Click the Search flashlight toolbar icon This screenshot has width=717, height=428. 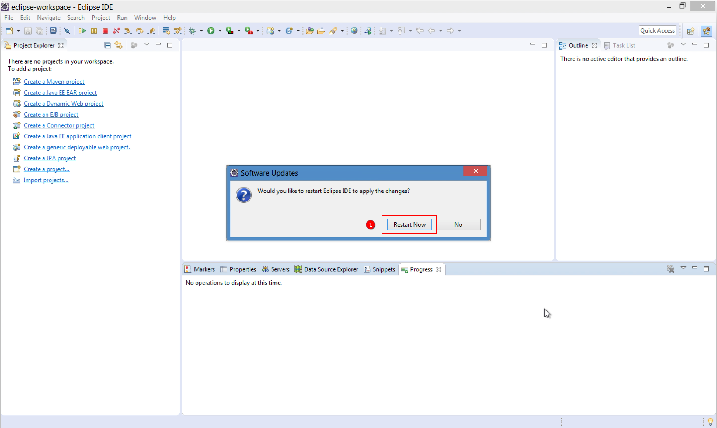[x=333, y=31]
